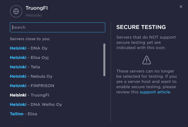Pick Helsinki - DNA Welho Oy server
This screenshot has height=127, width=188.
coord(36,105)
